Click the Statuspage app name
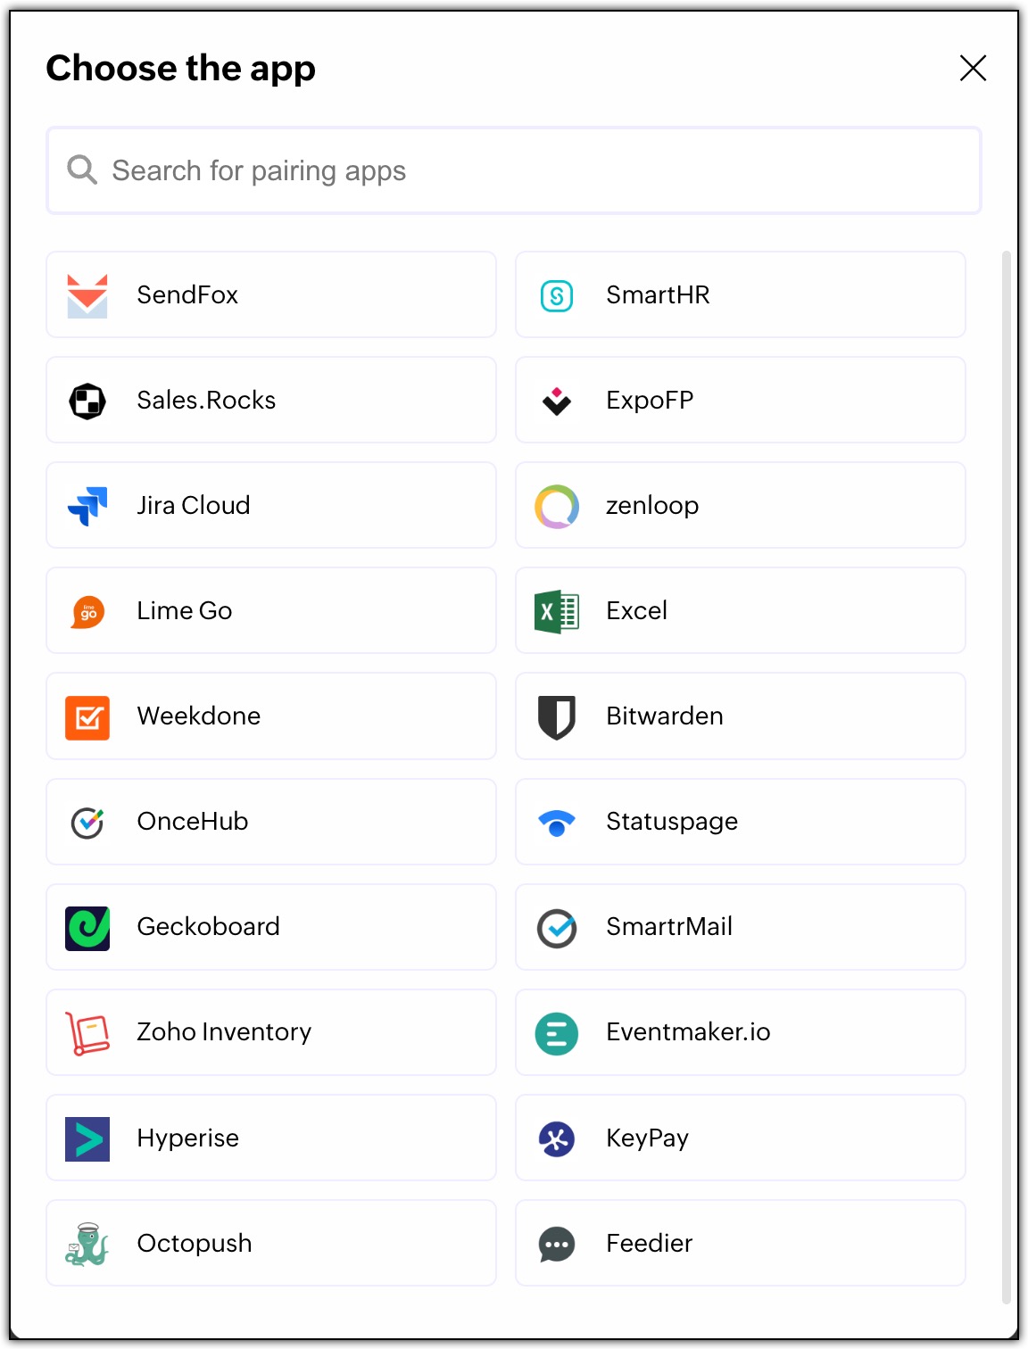The height and width of the screenshot is (1349, 1028). click(672, 822)
